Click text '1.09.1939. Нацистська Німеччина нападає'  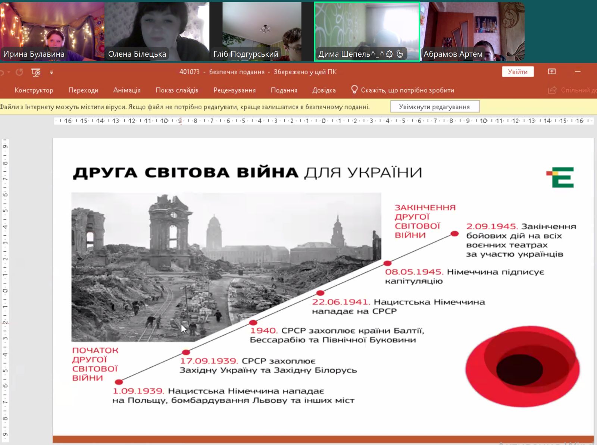[218, 391]
